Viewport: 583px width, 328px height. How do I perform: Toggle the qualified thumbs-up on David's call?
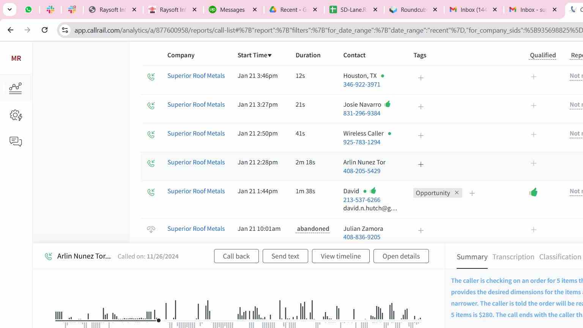[x=533, y=192]
